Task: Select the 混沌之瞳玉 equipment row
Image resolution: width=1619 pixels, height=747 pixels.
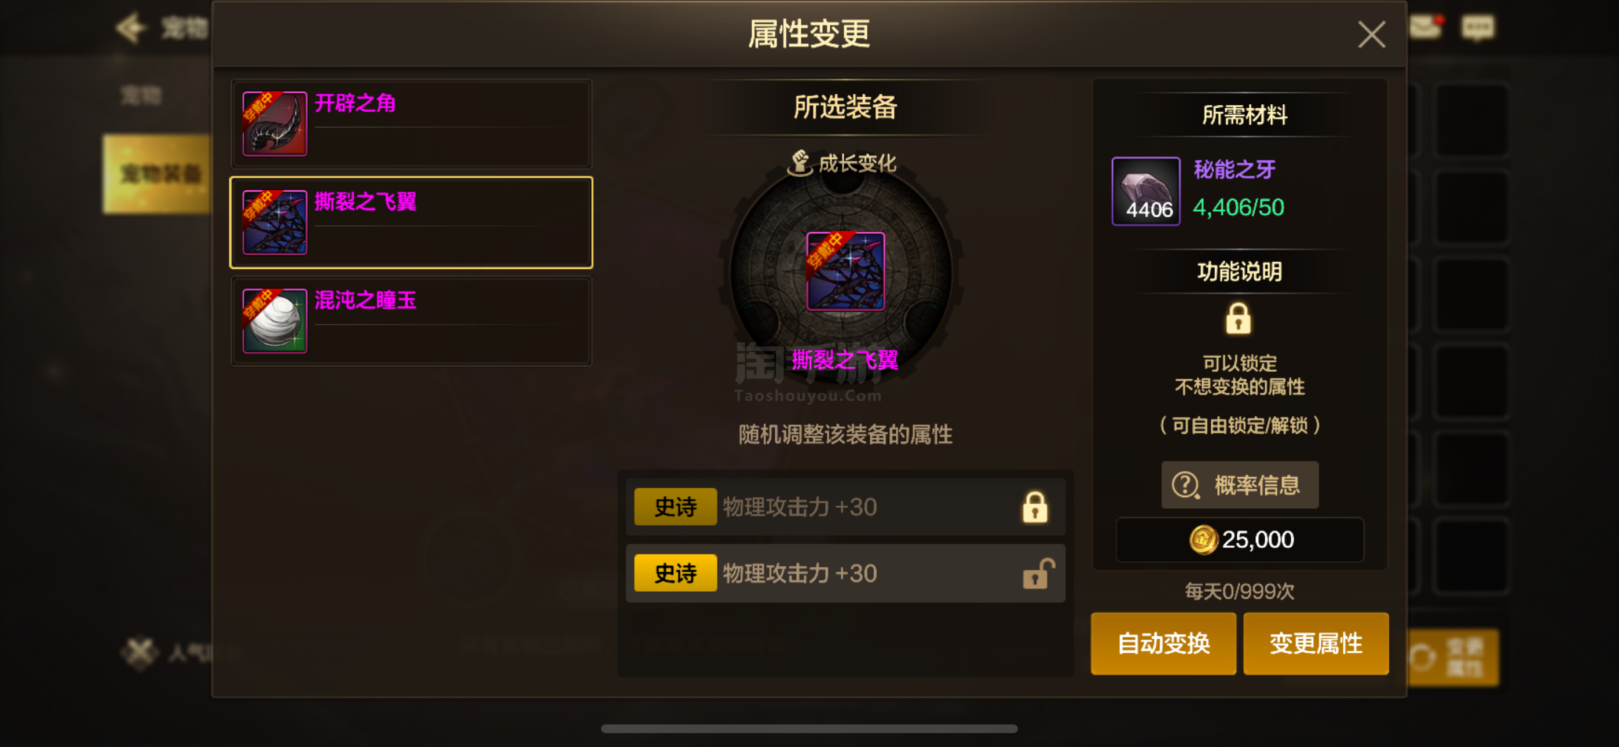Action: pos(411,321)
